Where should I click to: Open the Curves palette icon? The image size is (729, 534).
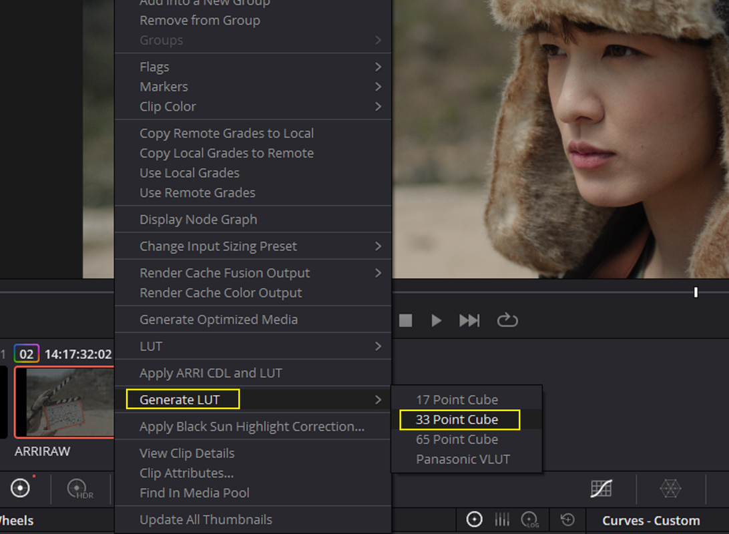601,489
